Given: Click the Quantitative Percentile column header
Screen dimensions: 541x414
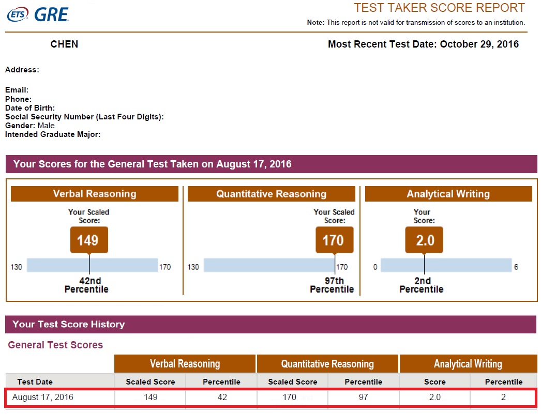Looking at the screenshot, I should click(363, 382).
